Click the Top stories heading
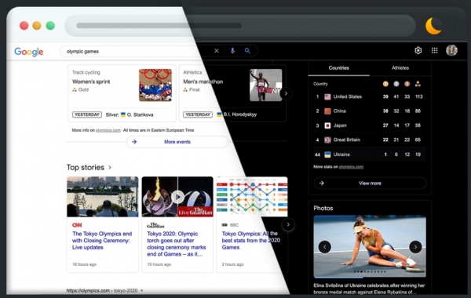The image size is (471, 298). 86,168
